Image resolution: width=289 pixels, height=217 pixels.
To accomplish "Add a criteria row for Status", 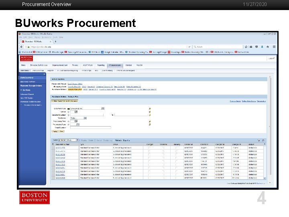I will pos(150,112).
